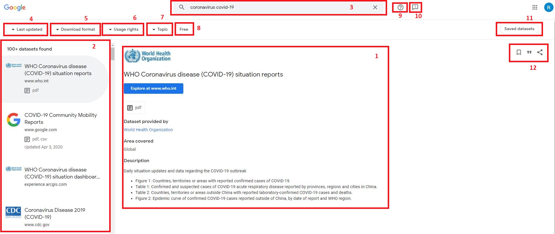Click the cite quotation icon

click(x=529, y=52)
